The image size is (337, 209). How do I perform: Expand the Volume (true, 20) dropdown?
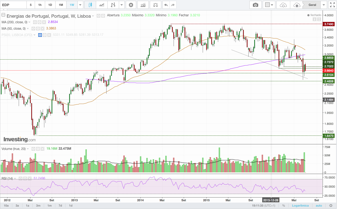click(x=28, y=149)
